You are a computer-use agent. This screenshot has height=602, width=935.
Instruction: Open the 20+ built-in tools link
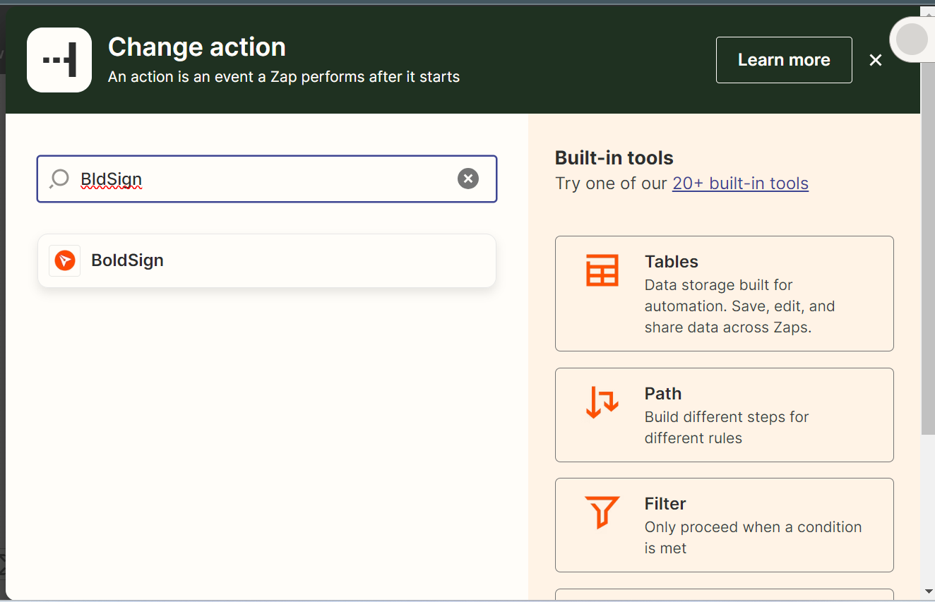pos(740,183)
